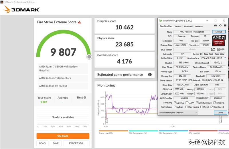This screenshot has height=149, width=229.
Task: Toggle the CUDA checkbox
Action: click(x=187, y=103)
